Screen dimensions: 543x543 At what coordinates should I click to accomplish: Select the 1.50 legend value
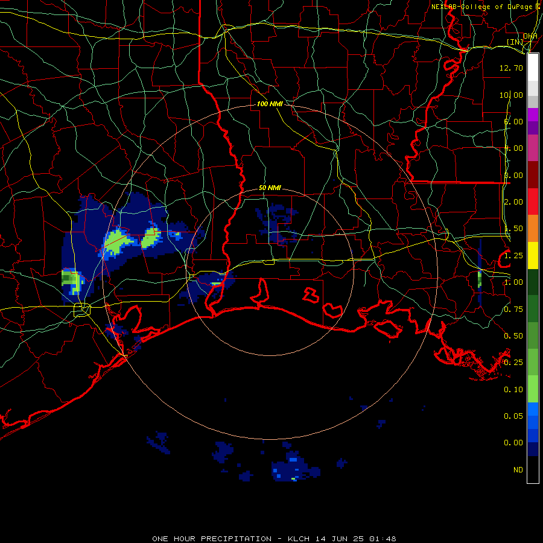coord(513,229)
